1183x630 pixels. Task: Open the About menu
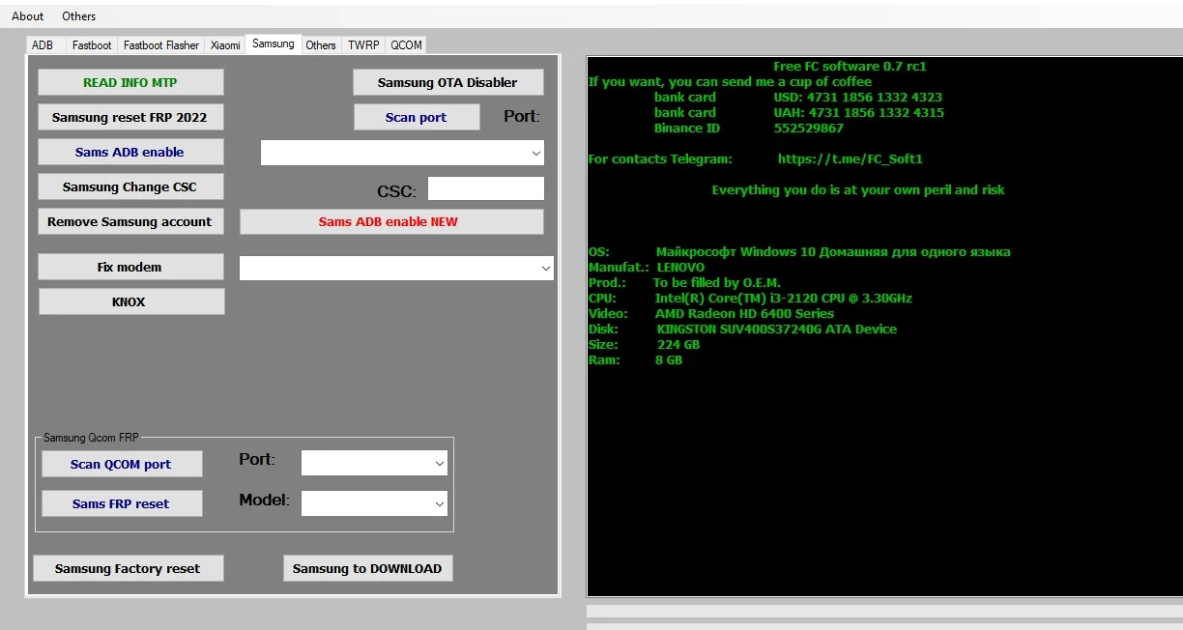coord(28,16)
